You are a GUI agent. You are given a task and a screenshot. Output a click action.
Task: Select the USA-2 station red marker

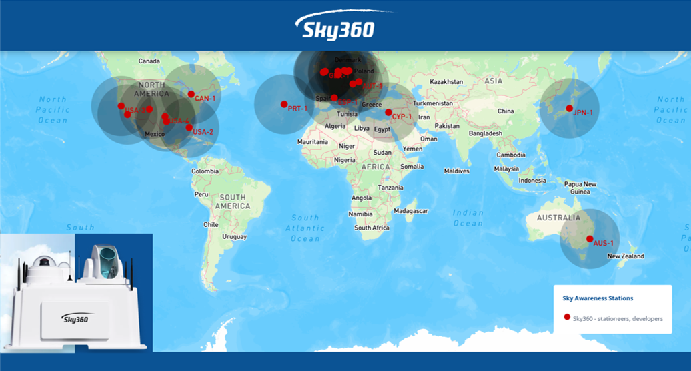click(189, 127)
